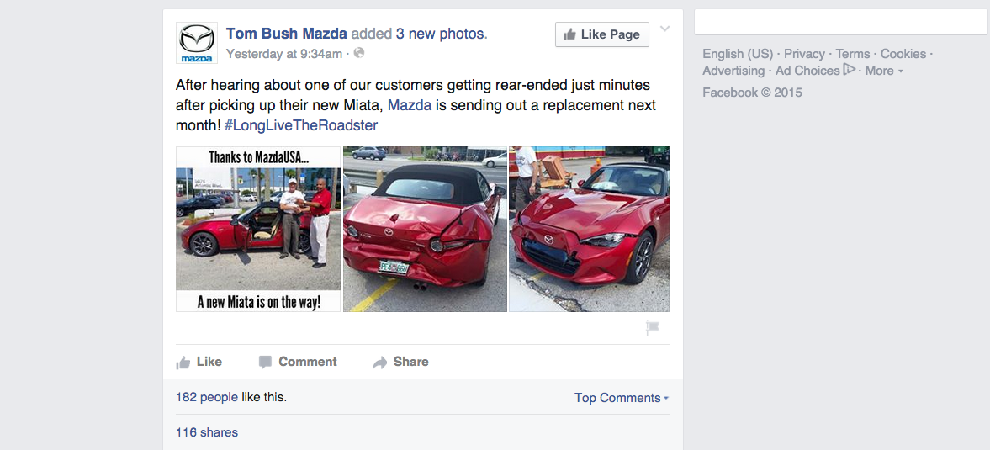The width and height of the screenshot is (990, 450).
Task: Open the post options chevron menu
Action: pyautogui.click(x=664, y=29)
